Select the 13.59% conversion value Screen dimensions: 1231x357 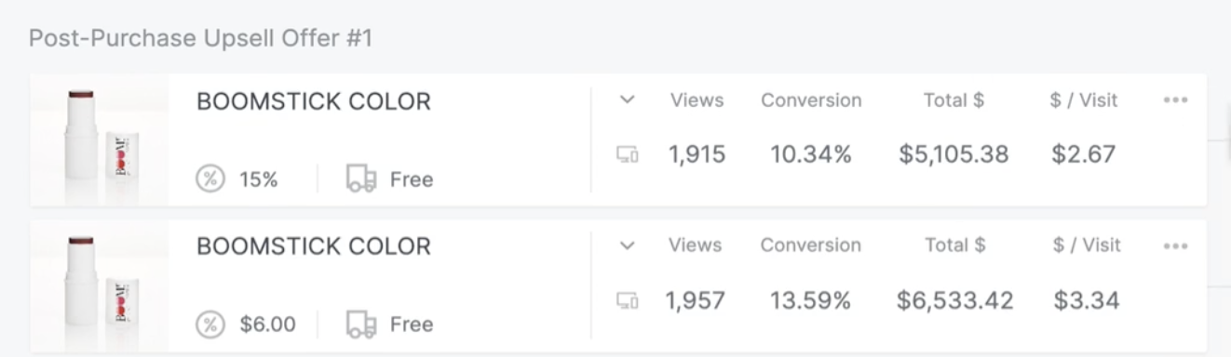[x=810, y=300]
